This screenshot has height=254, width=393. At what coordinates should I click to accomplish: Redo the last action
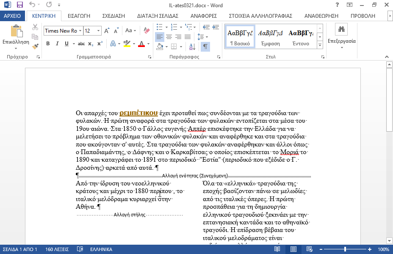coord(49,5)
